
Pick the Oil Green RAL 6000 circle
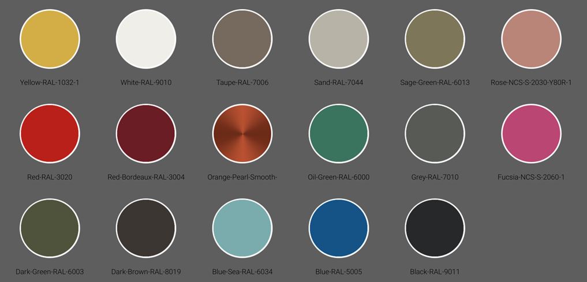339,134
